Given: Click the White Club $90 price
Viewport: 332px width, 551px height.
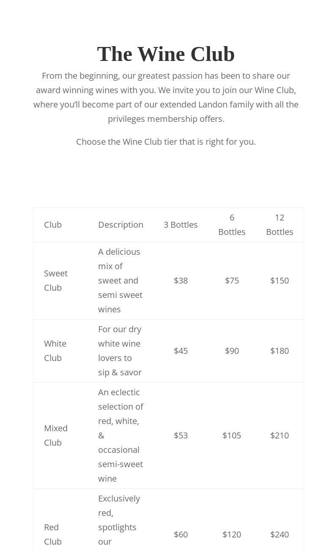Looking at the screenshot, I should tap(232, 351).
